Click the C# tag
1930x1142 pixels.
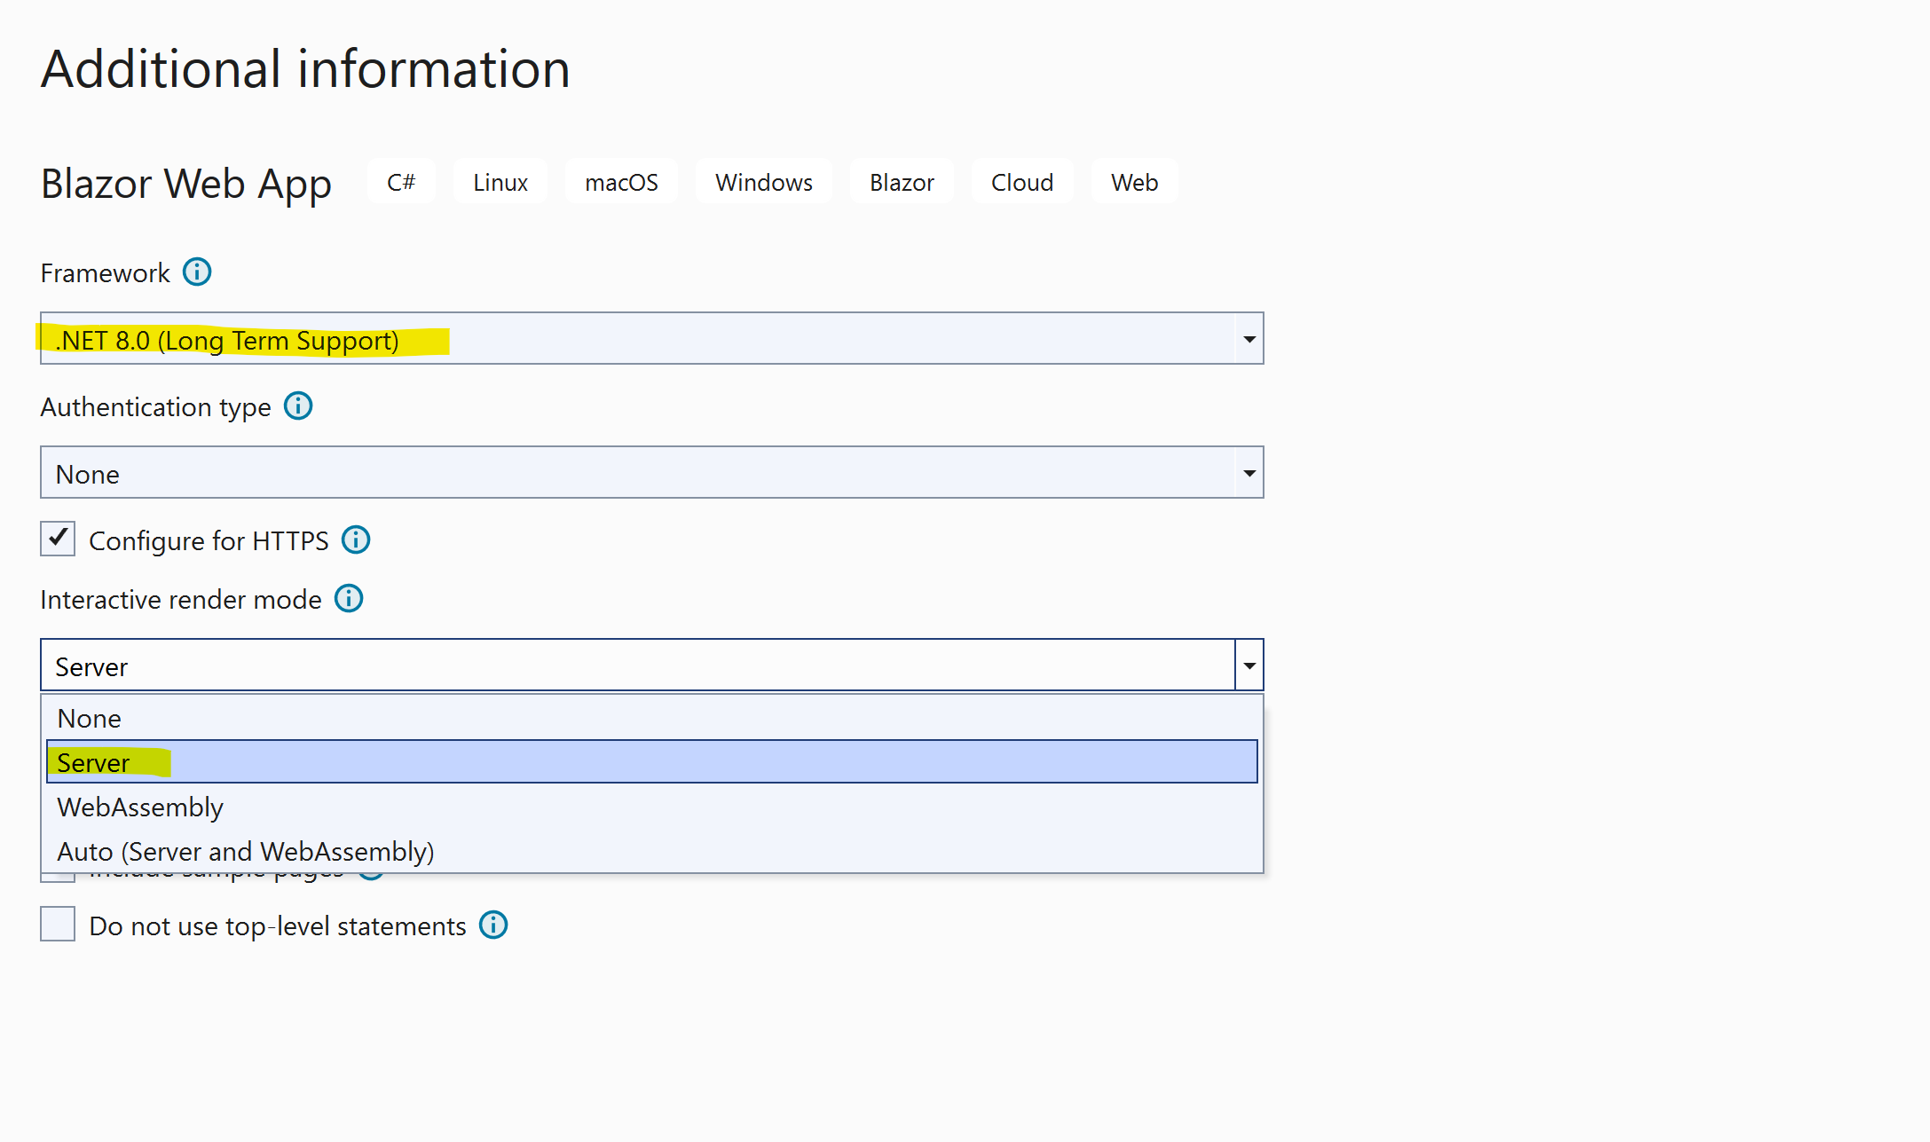[x=401, y=182]
